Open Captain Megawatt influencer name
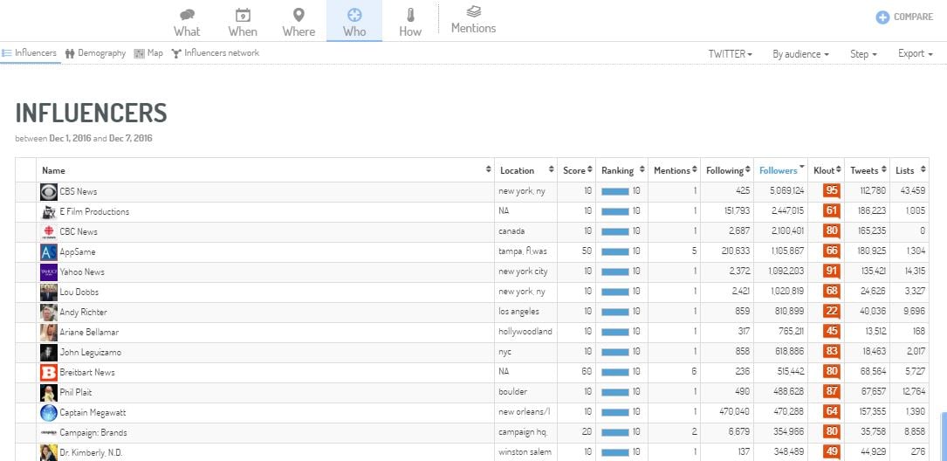The width and height of the screenshot is (947, 461). click(93, 413)
